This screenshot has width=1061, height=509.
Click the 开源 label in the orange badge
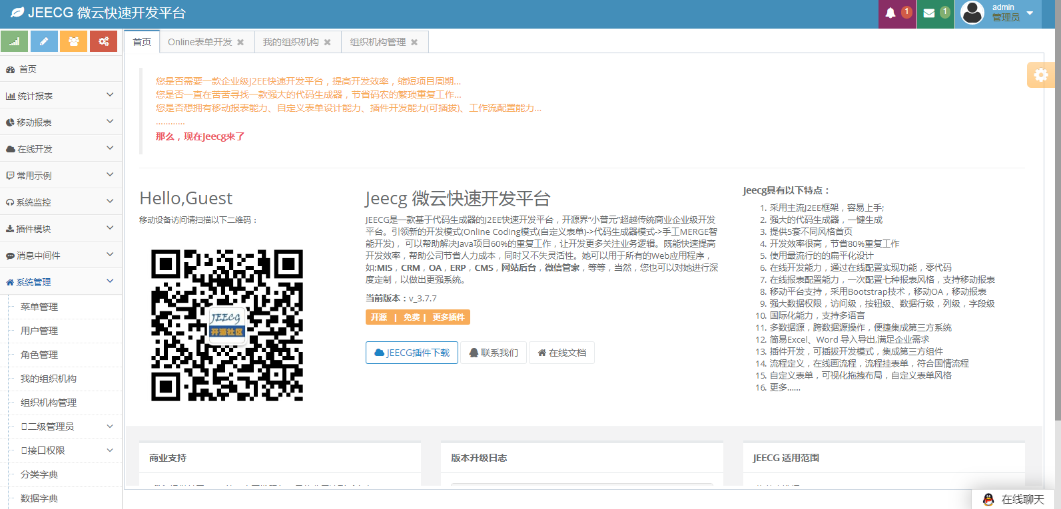(x=379, y=317)
